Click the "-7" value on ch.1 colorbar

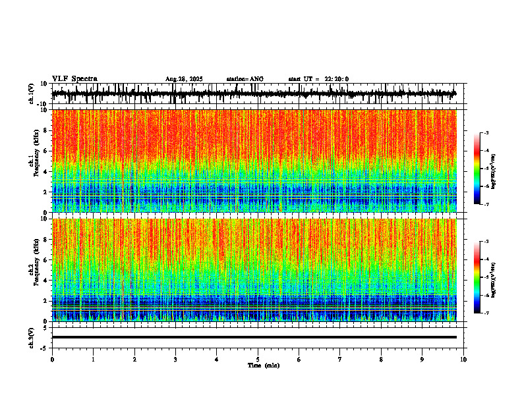486,204
